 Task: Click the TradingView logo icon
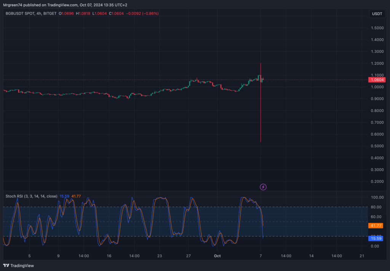(x=6, y=265)
